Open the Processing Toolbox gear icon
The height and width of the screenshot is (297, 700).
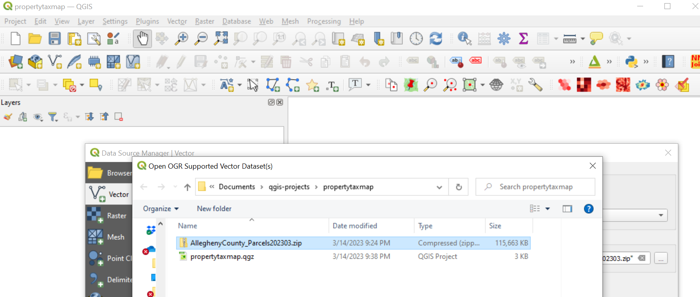504,38
